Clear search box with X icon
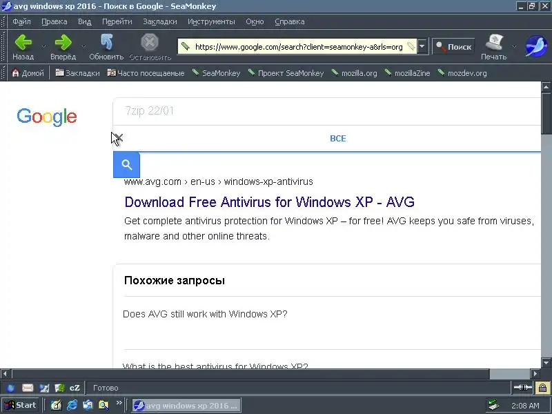552x414 pixels. click(119, 138)
